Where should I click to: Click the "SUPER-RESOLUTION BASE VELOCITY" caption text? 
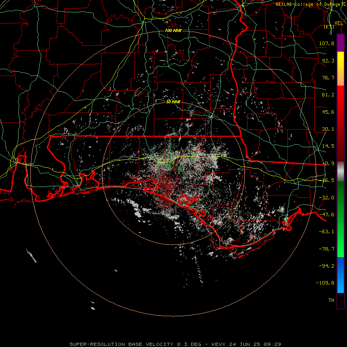(x=121, y=344)
